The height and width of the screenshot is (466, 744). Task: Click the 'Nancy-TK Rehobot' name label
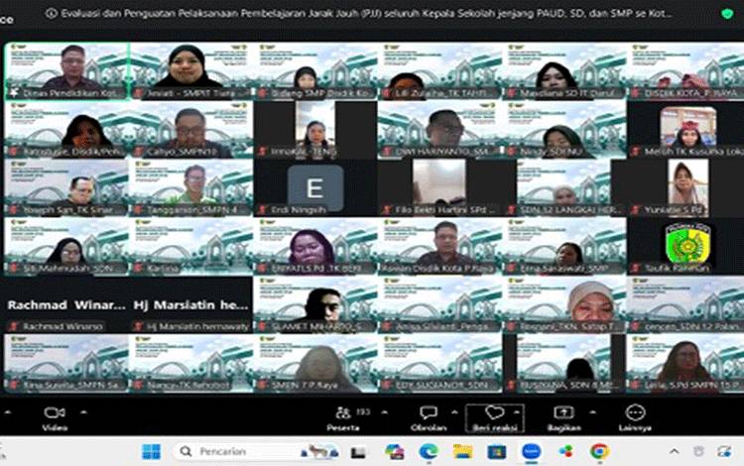tap(187, 385)
